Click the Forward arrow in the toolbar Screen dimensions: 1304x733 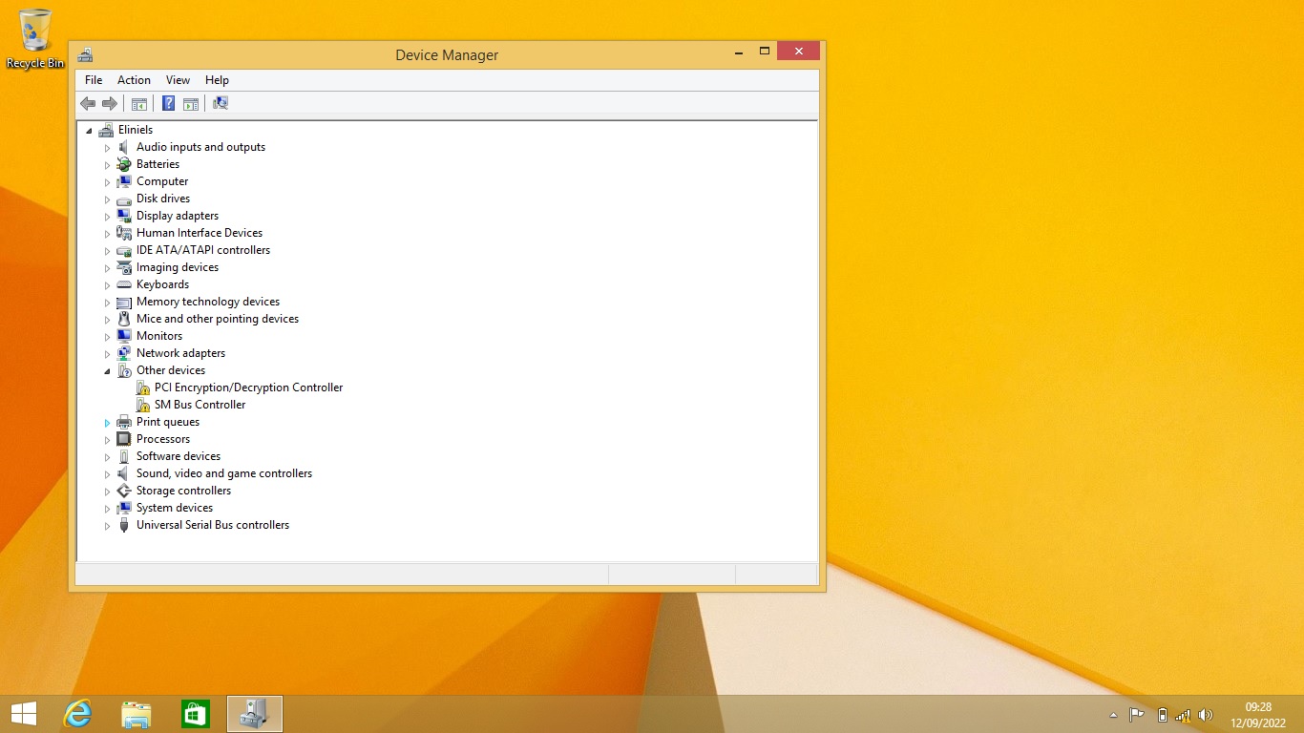tap(110, 103)
